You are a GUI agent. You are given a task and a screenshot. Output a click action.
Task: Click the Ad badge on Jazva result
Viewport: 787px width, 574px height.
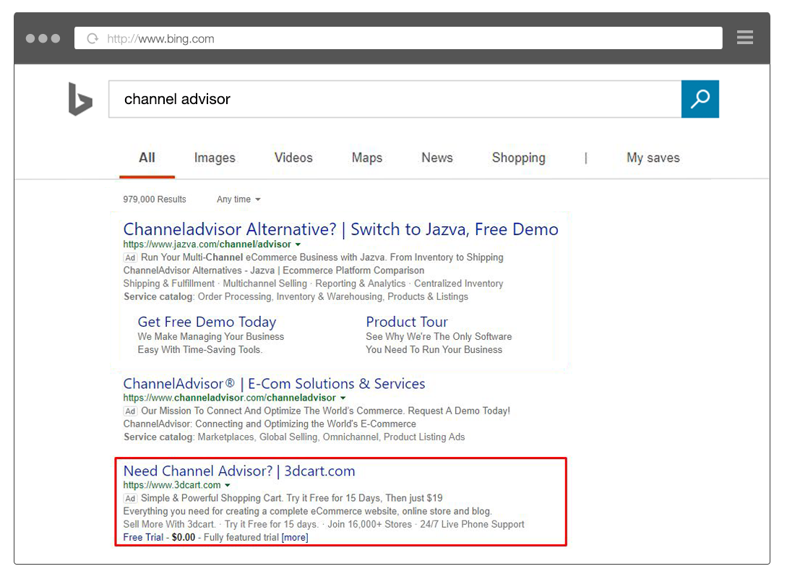pos(130,257)
